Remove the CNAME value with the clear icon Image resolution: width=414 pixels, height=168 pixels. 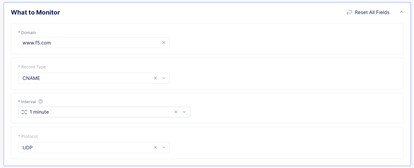pyautogui.click(x=155, y=78)
